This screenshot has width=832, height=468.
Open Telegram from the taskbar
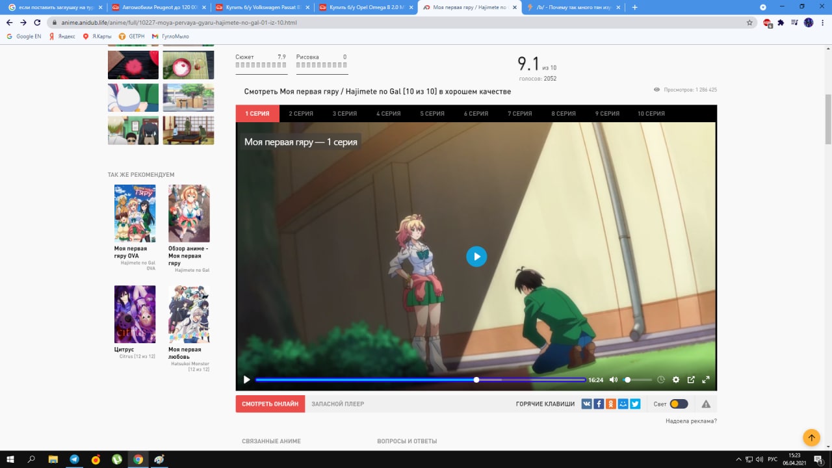point(75,459)
